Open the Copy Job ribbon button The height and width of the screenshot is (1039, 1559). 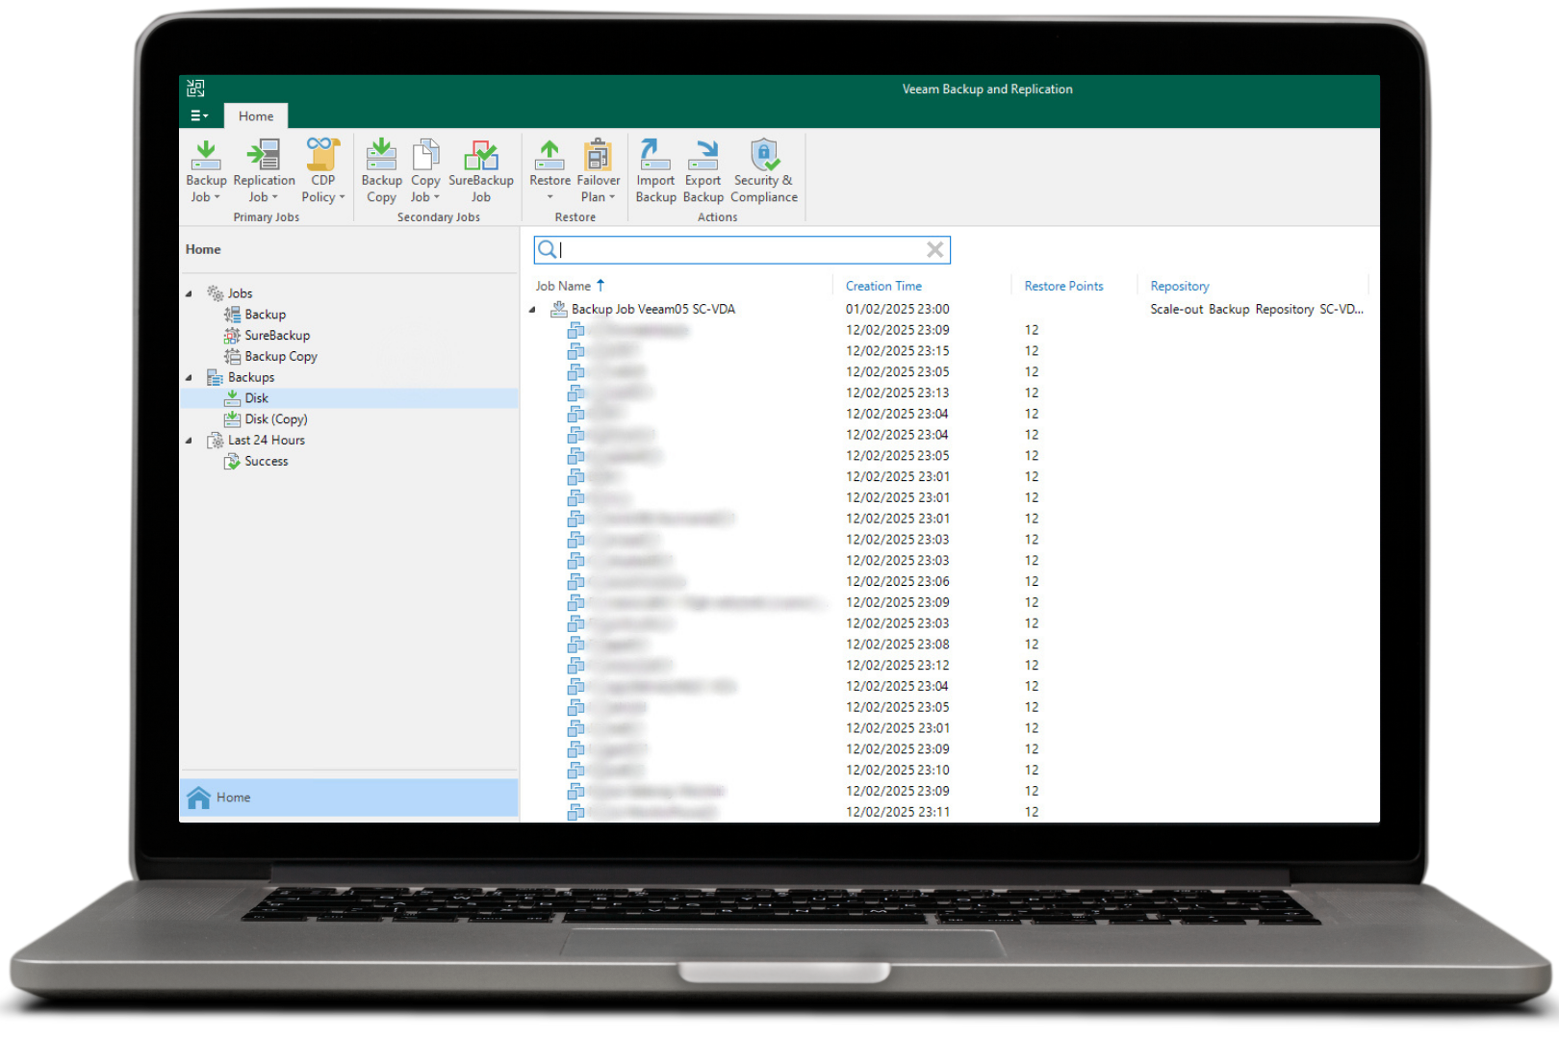pos(424,171)
